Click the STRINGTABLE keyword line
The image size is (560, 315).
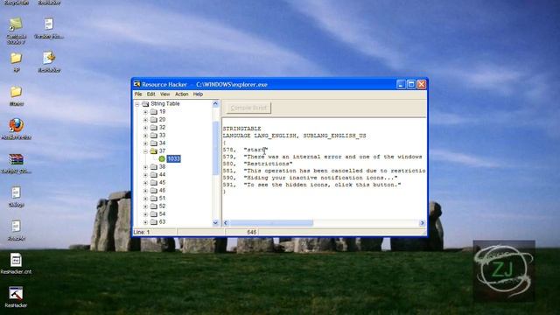point(242,129)
